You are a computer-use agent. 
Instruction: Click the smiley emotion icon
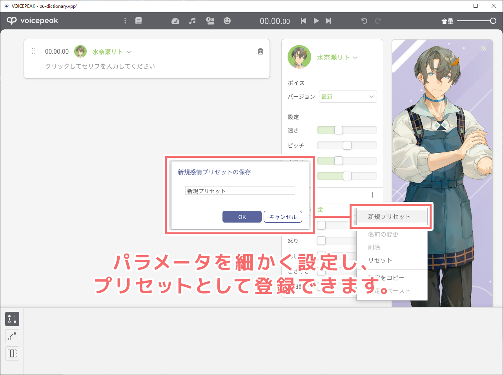227,21
